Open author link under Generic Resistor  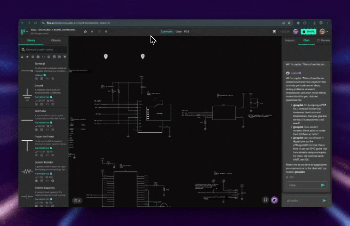coord(42,174)
